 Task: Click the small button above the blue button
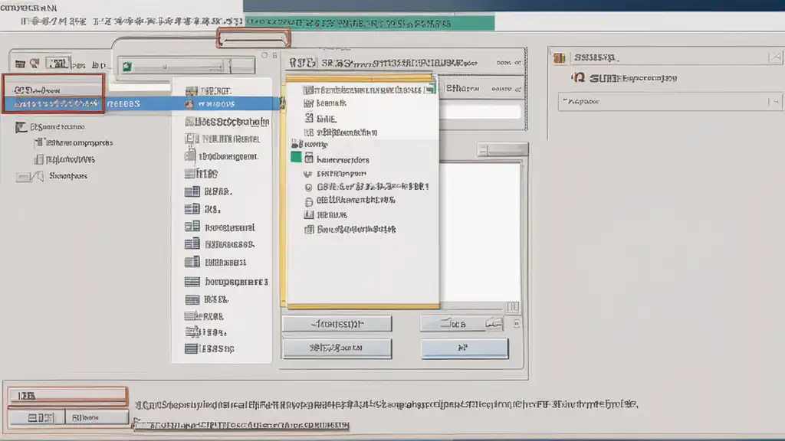click(x=461, y=324)
